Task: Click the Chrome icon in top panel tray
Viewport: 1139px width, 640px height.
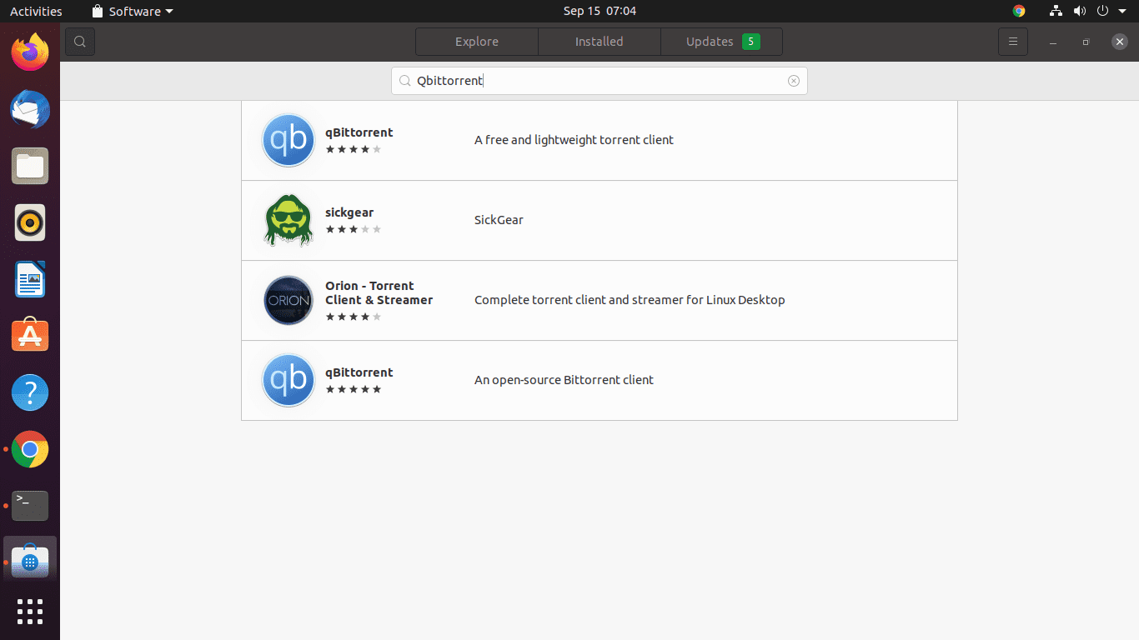Action: (x=1019, y=11)
